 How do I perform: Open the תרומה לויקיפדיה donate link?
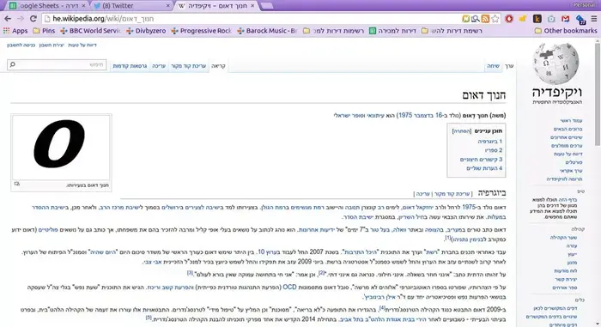(x=565, y=179)
